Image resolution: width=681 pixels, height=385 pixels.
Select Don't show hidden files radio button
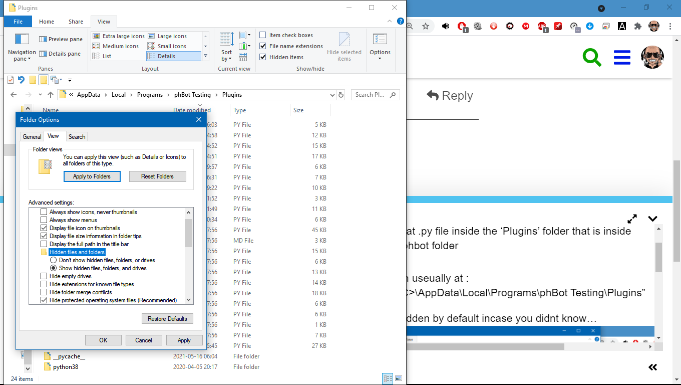click(x=54, y=260)
